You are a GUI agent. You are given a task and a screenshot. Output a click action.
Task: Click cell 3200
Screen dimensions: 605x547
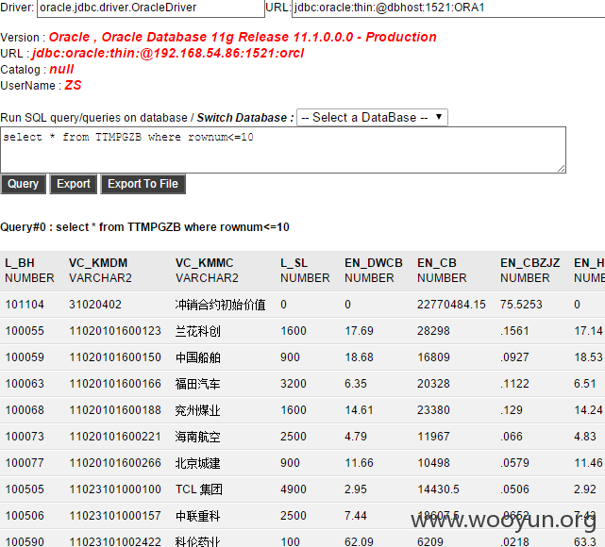pos(294,384)
